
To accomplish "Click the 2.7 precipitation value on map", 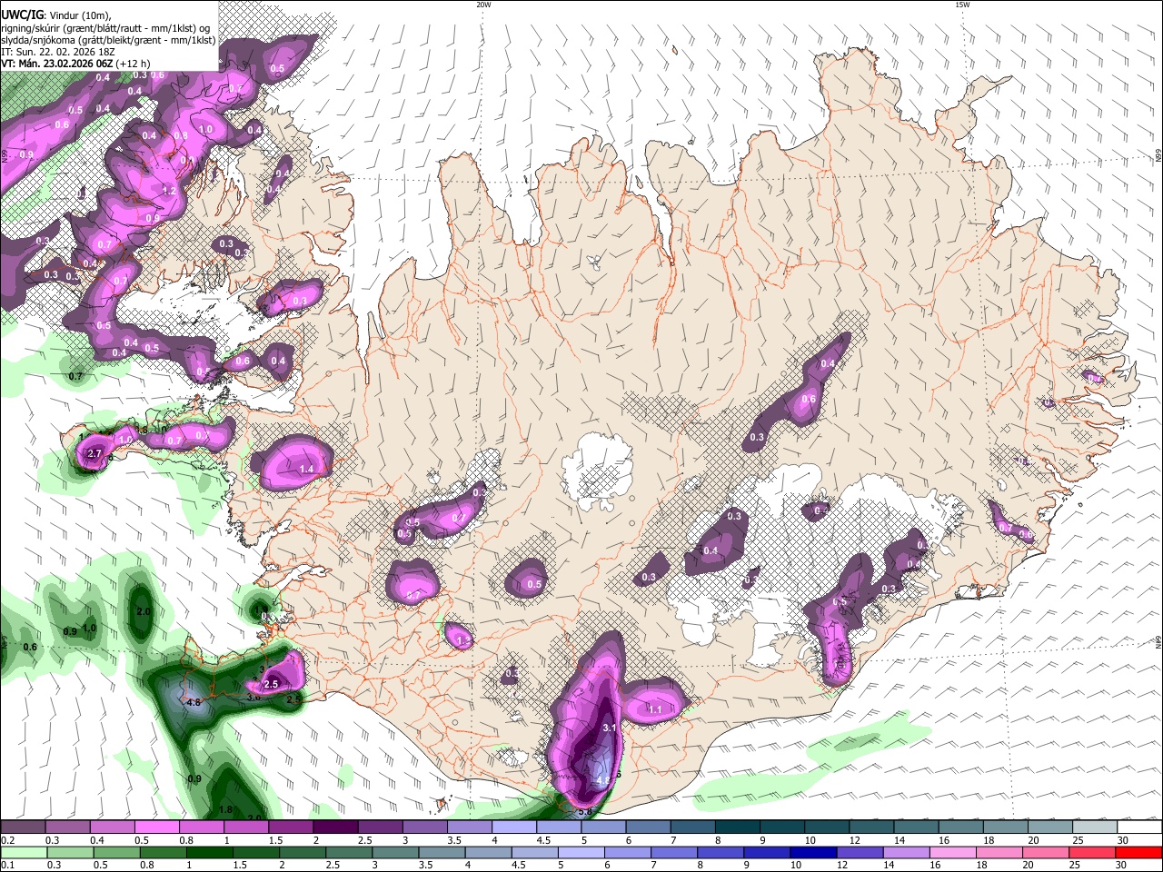I will [x=94, y=453].
